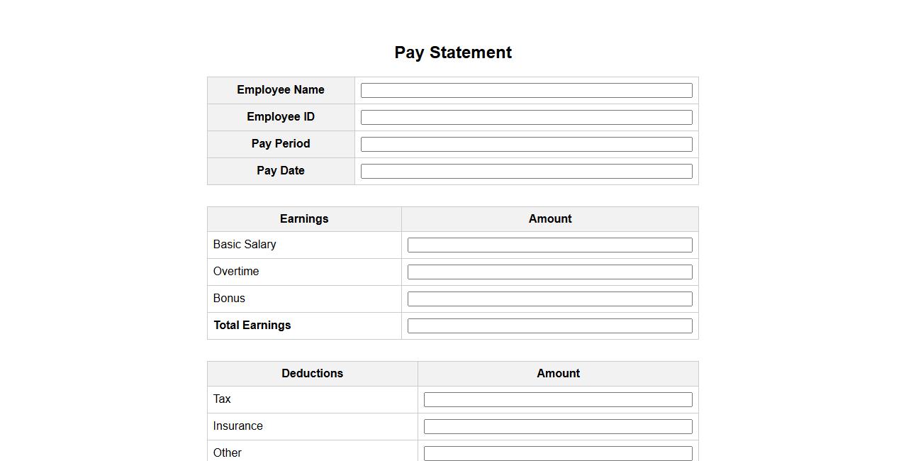Click the bold Employee Name label cell

click(x=281, y=90)
